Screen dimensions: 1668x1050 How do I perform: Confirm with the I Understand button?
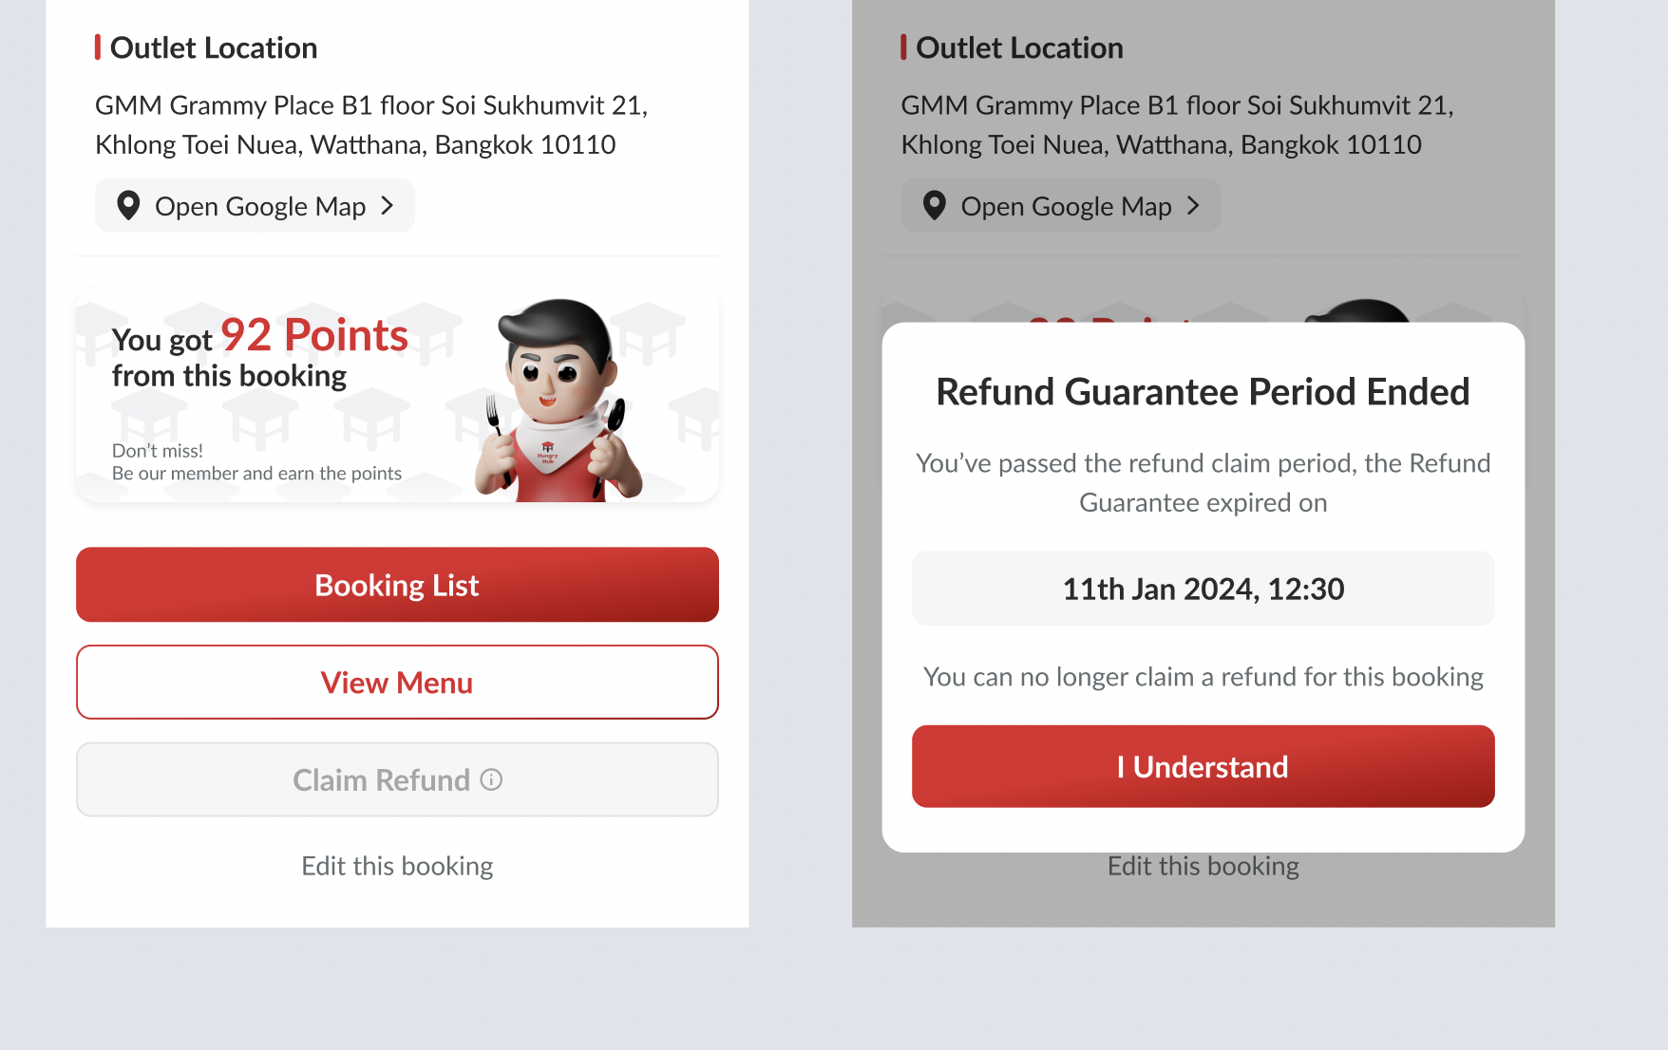coord(1203,766)
